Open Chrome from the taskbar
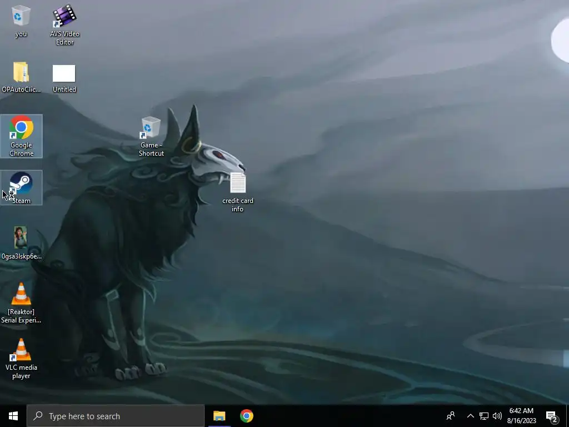569x427 pixels. pos(246,416)
